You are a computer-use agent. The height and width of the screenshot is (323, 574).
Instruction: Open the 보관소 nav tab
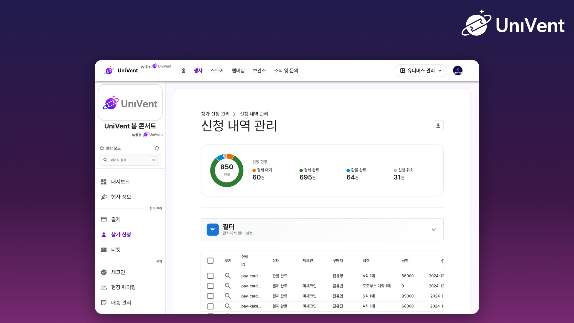[x=259, y=71]
